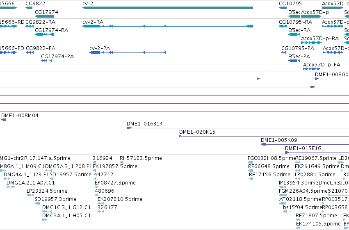The height and width of the screenshot is (230, 349).
Task: Click the CG17974-PA coding label
Action: 57,56
